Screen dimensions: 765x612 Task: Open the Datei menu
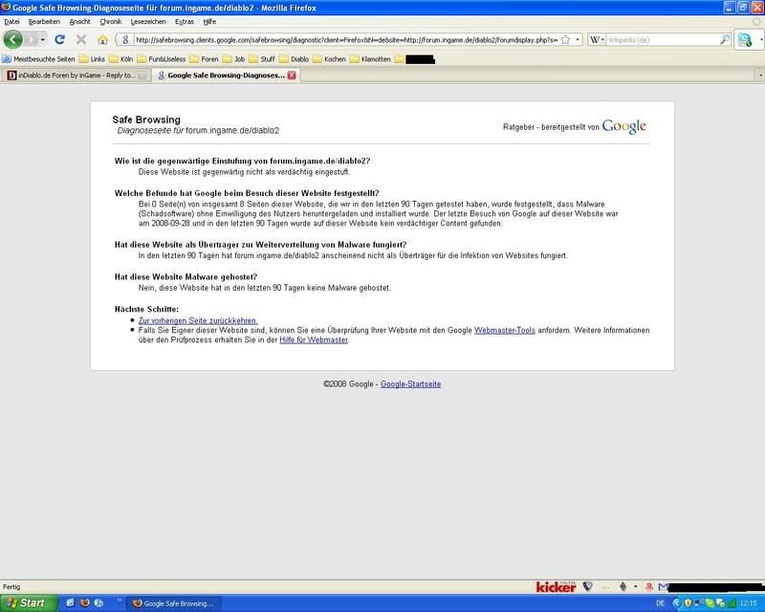click(11, 21)
